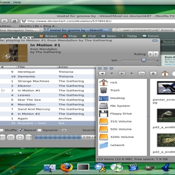175x175 pixels.
Task: Skip to next track in music player
Action: click(x=29, y=137)
